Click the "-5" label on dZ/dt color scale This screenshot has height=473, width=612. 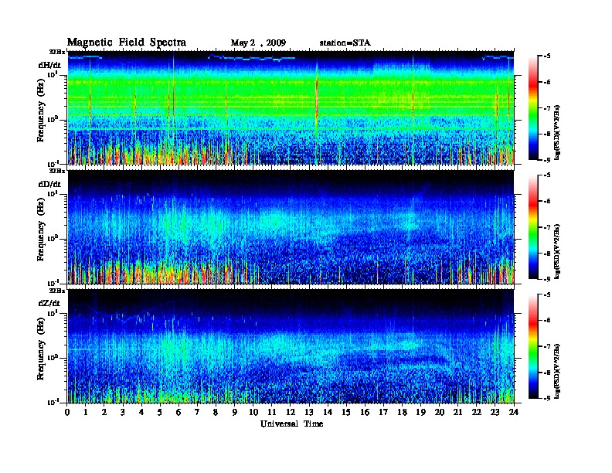click(547, 294)
